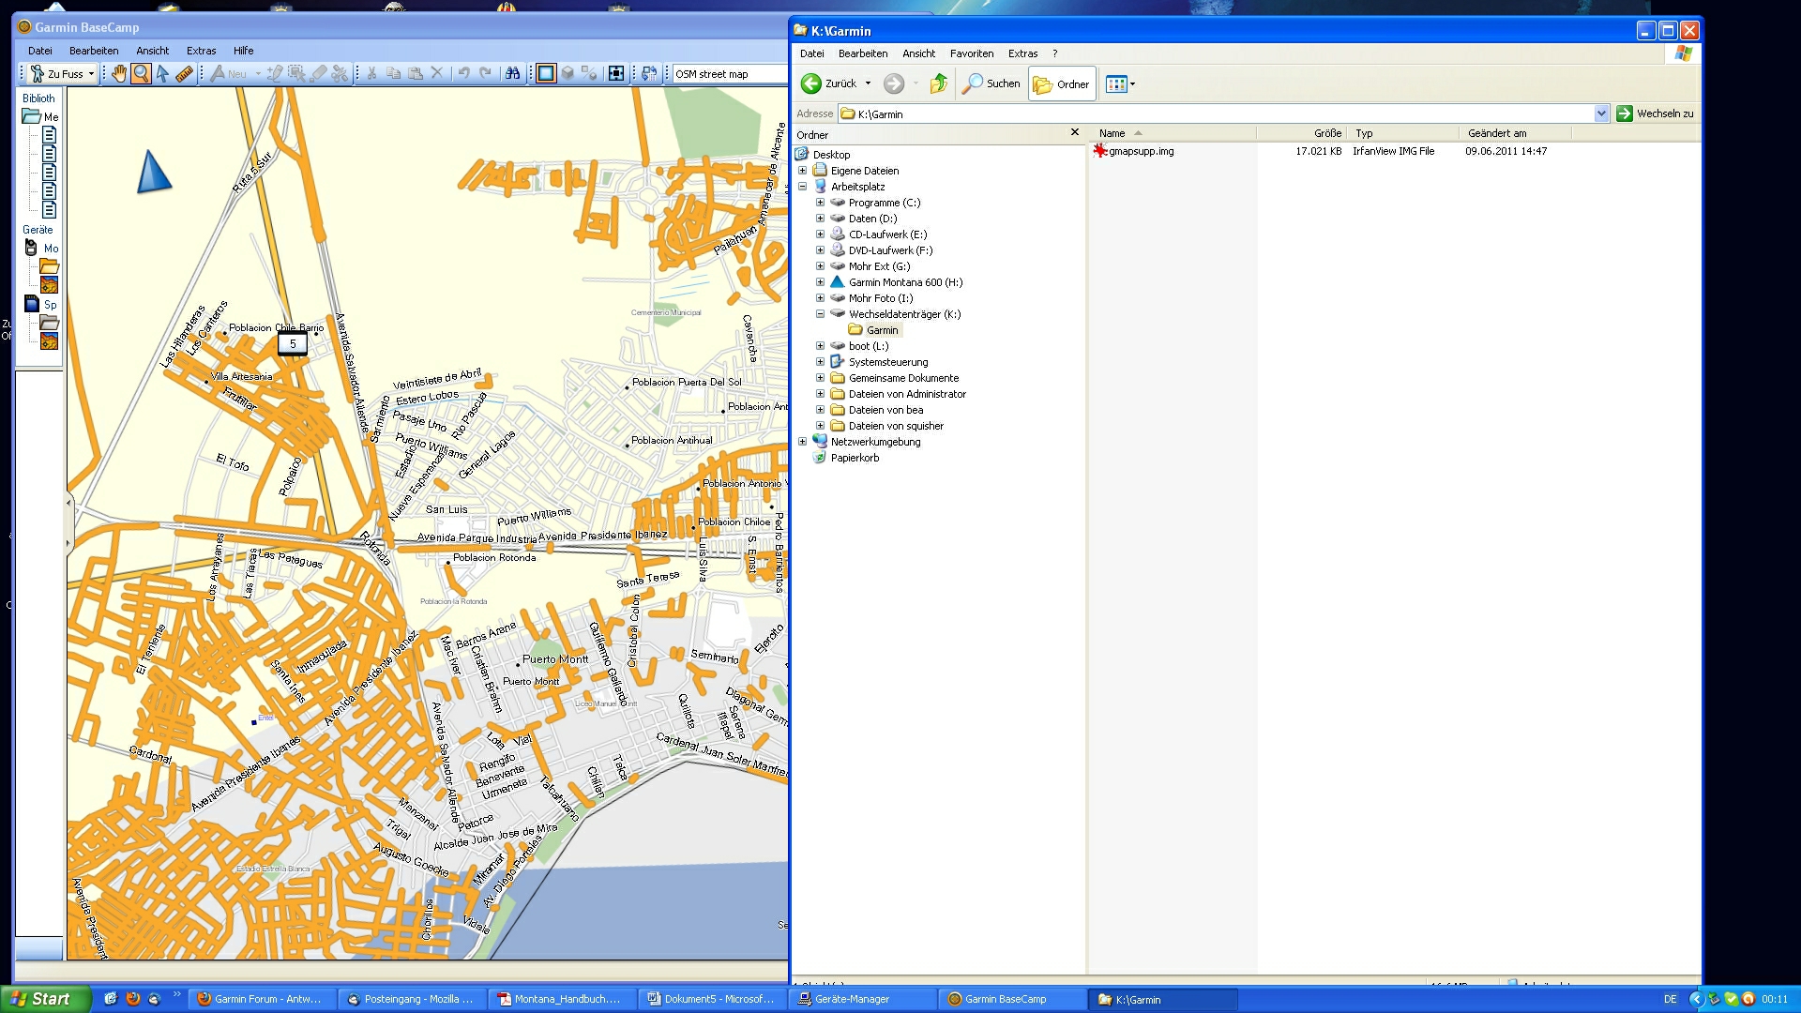Open the Datei menu in BaseCamp
Screen dimensions: 1801x1013
(x=40, y=51)
